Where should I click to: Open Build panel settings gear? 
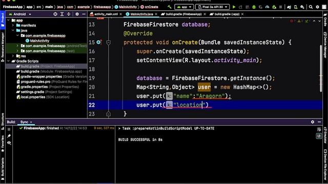(x=313, y=122)
